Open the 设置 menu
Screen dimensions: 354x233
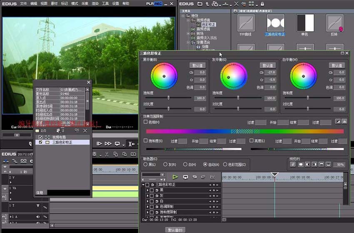(x=116, y=4)
